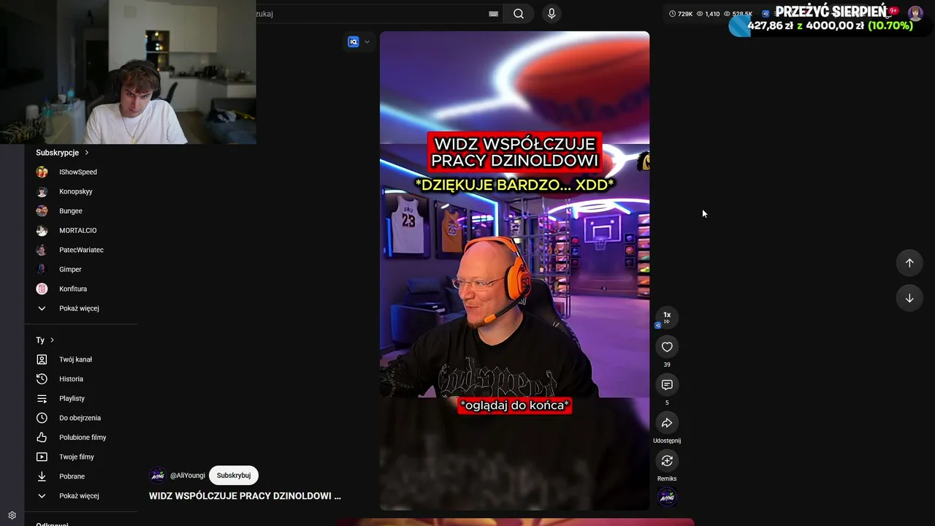Open the @AliYoungi channel avatar
This screenshot has height=526, width=935.
click(158, 476)
